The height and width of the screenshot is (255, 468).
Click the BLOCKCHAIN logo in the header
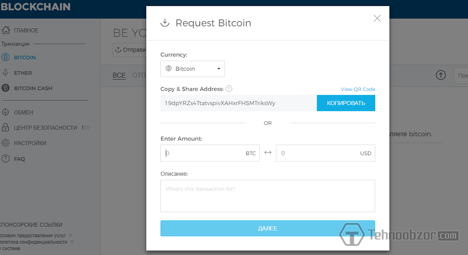(x=36, y=7)
